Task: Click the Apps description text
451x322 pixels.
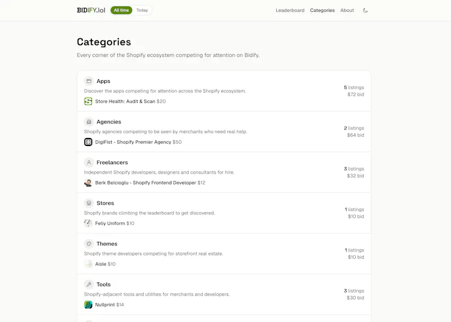Action: pos(165,91)
